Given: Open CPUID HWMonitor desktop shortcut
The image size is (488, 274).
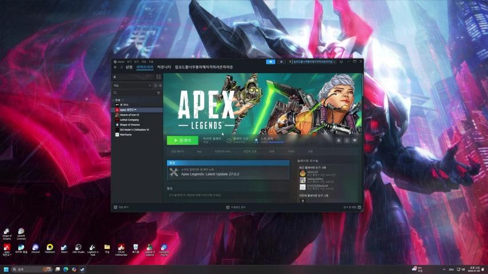Looking at the screenshot, I should [x=121, y=250].
